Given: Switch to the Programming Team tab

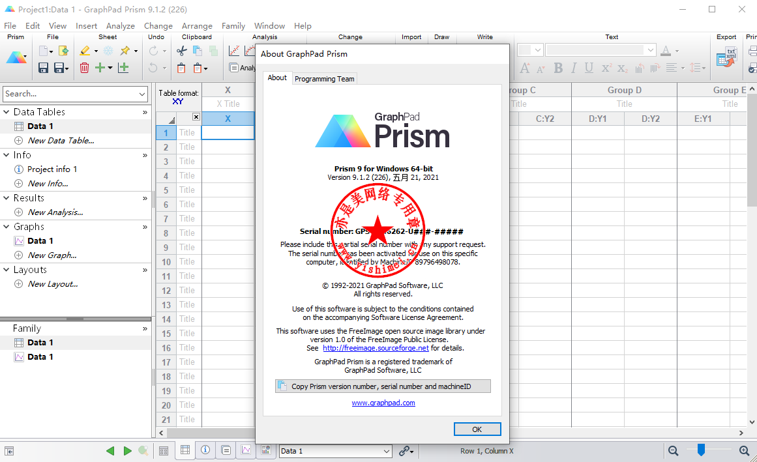Looking at the screenshot, I should (x=325, y=79).
